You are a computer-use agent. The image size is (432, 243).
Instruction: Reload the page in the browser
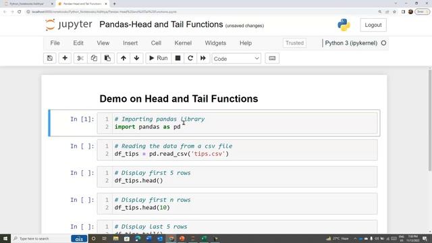point(20,11)
